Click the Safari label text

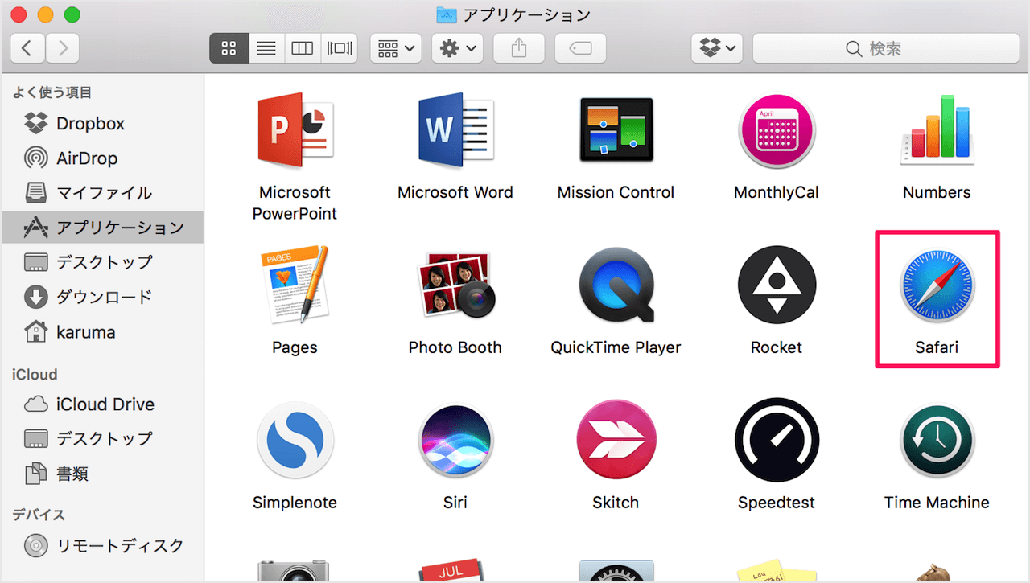coord(937,347)
